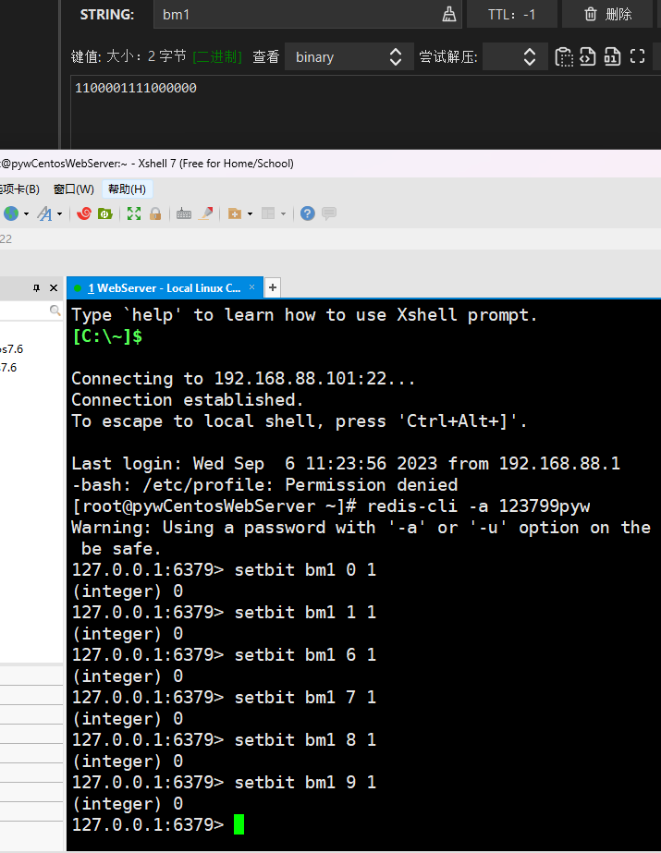Click the 'redis-cli -a 123799pyw' command text
The image size is (661, 853).
479,506
